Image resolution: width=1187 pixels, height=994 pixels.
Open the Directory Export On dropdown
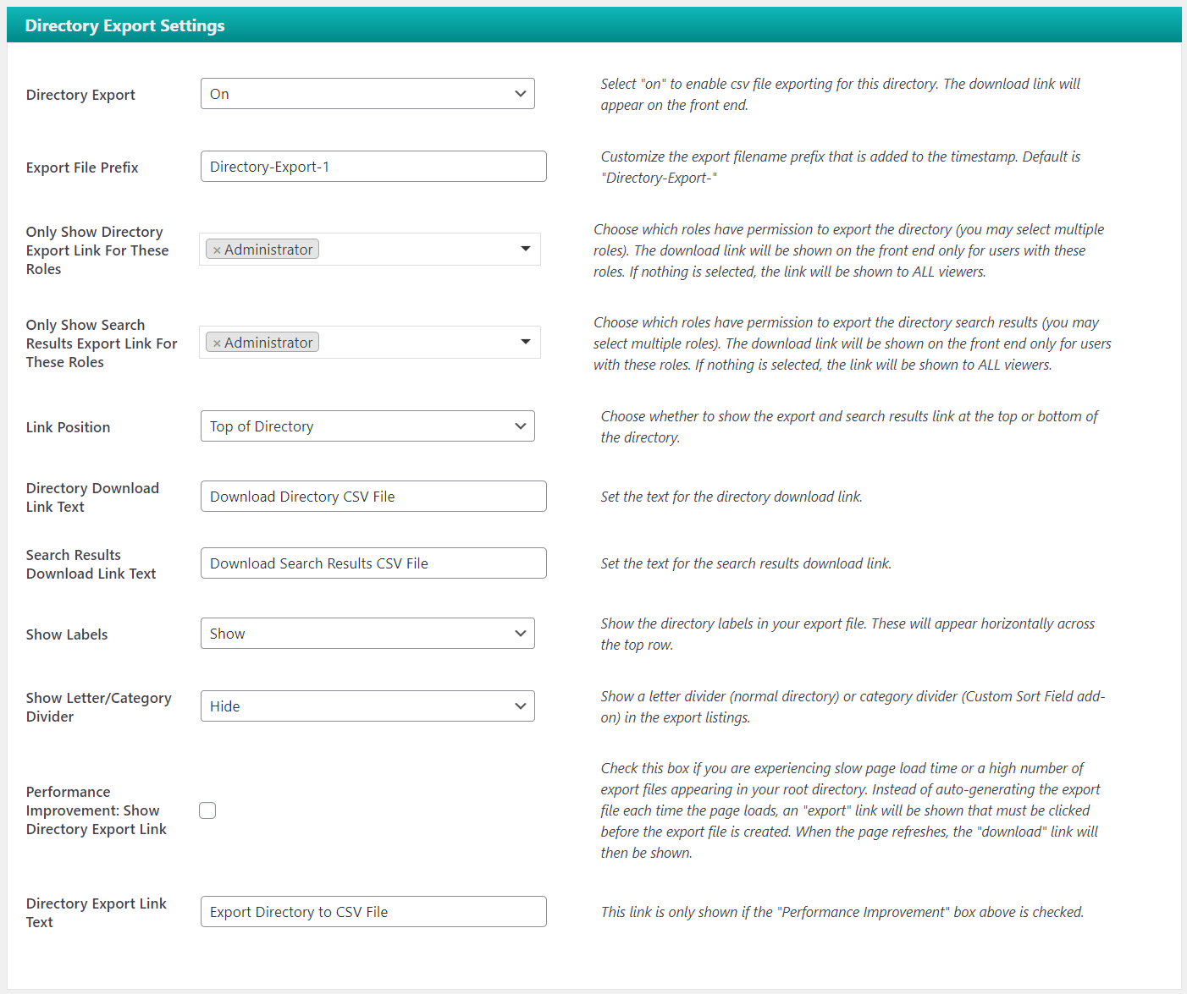tap(367, 94)
